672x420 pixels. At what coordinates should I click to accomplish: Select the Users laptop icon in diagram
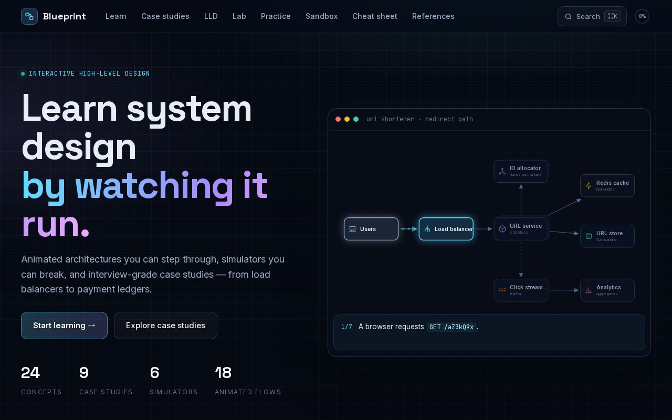click(353, 229)
